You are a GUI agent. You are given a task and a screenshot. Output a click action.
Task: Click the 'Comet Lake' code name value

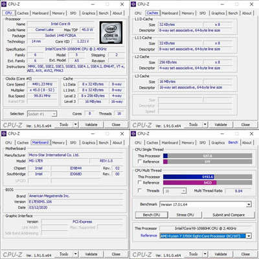tap(45, 30)
